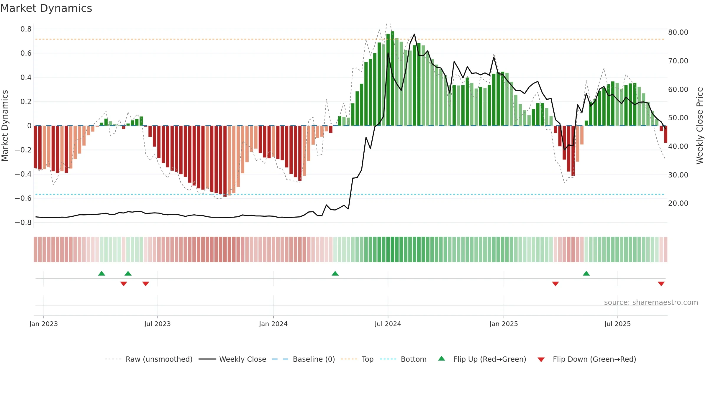Click the source: sharemaestro.com text
This screenshot has width=708, height=398.
tap(651, 302)
